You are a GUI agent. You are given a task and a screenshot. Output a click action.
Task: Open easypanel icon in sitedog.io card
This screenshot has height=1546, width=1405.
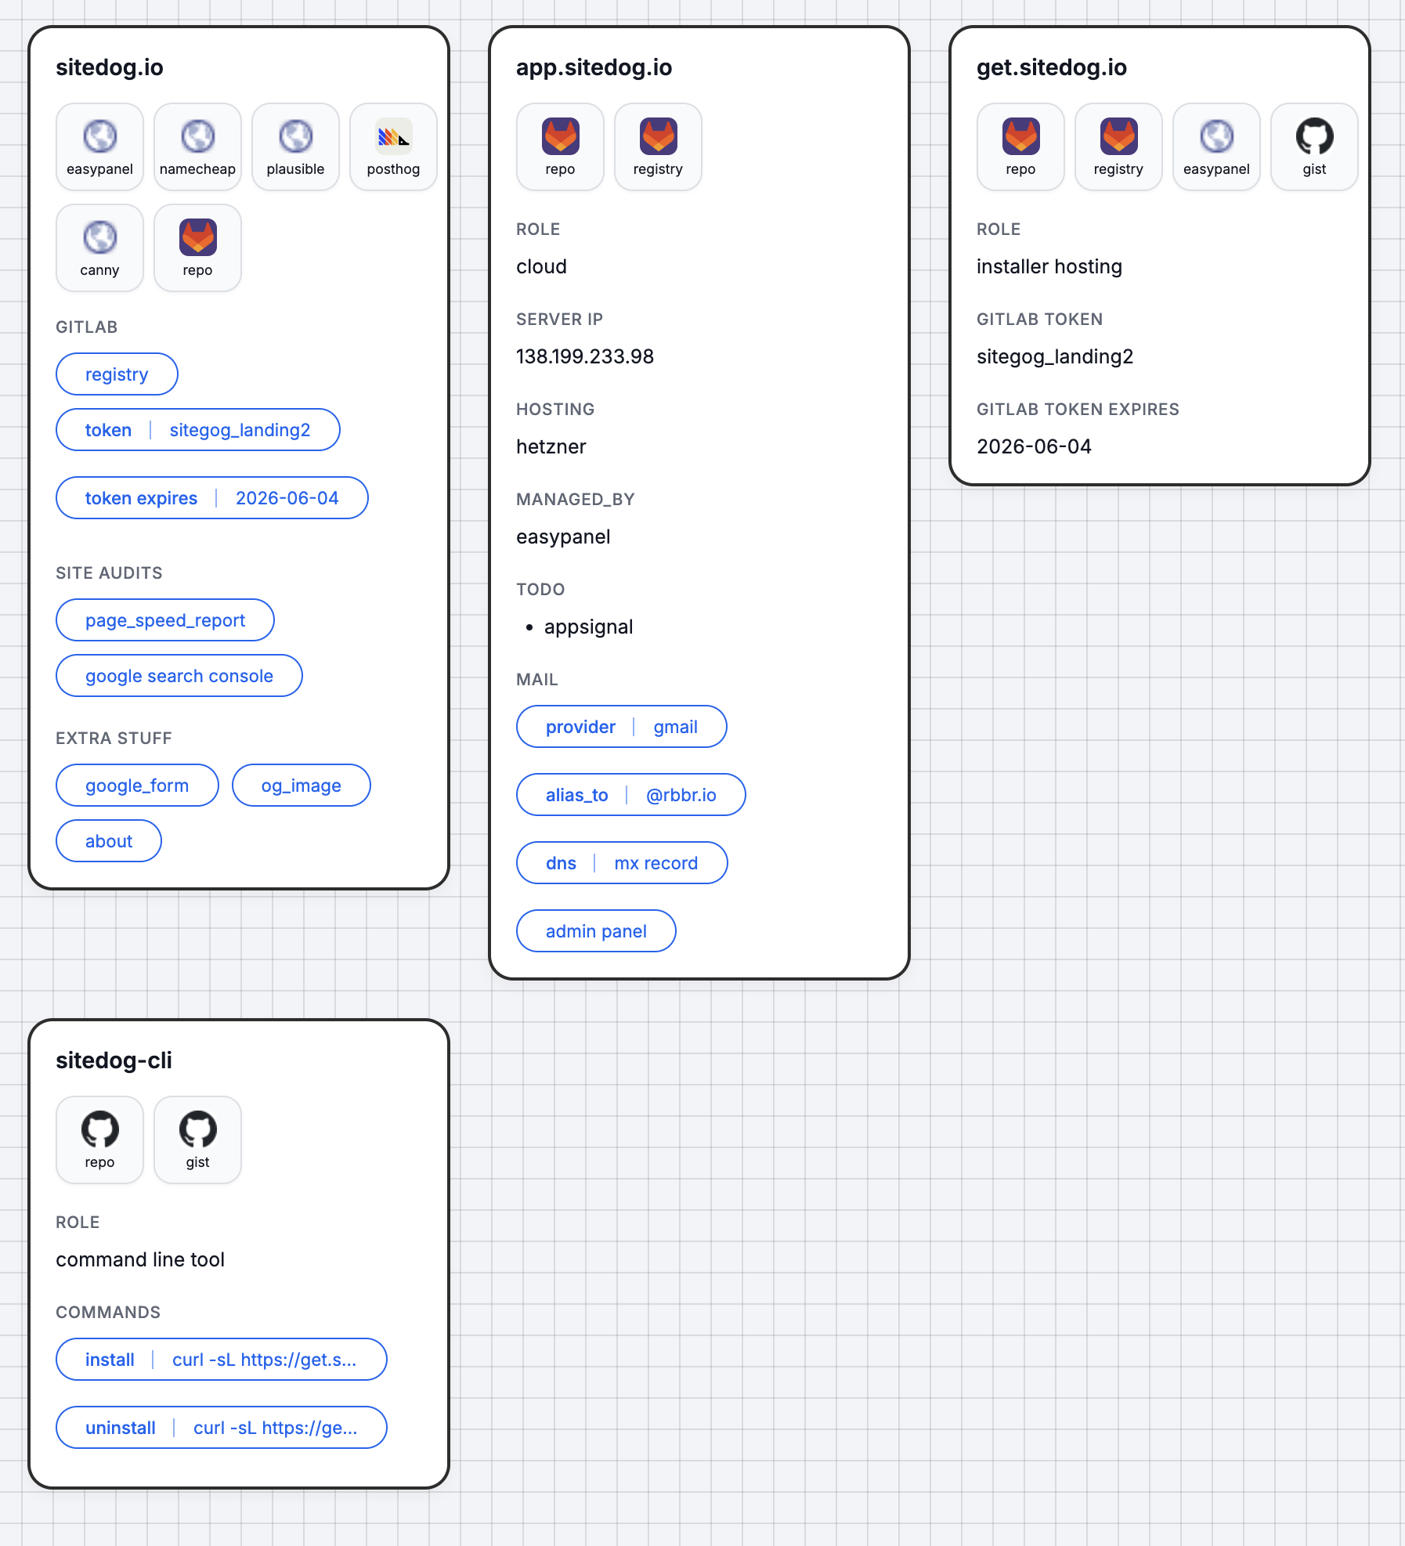[x=99, y=146]
